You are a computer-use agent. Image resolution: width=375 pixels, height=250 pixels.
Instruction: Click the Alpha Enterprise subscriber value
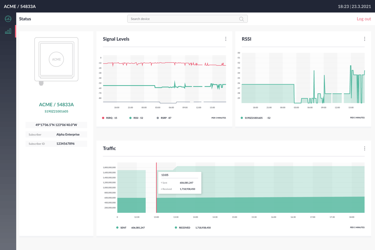[x=68, y=134]
